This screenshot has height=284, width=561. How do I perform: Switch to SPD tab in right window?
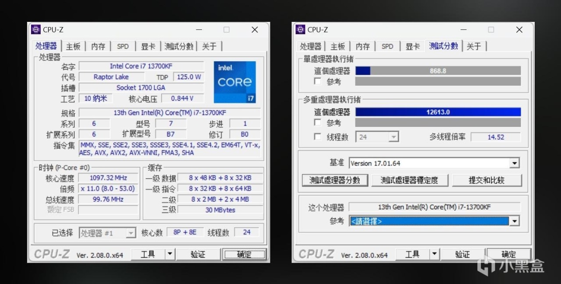point(388,46)
